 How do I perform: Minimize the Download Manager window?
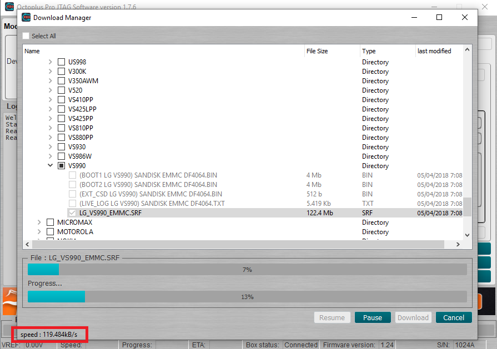point(414,17)
